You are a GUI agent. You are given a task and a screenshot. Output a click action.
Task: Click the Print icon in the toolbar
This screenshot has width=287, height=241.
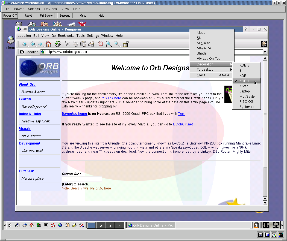(91, 44)
